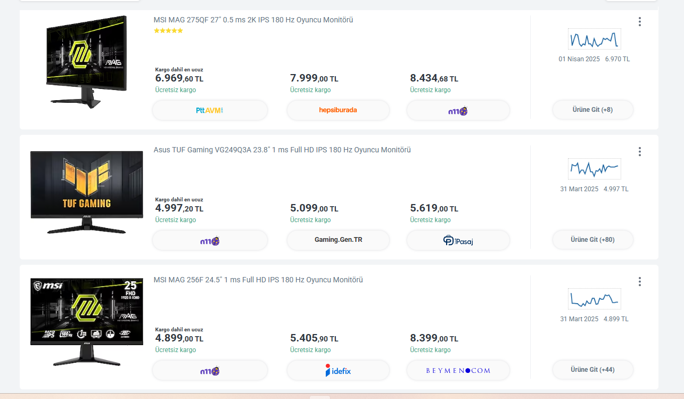Click the five-star rating under MSI MAG 275QF
Image resolution: width=684 pixels, height=399 pixels.
click(168, 31)
